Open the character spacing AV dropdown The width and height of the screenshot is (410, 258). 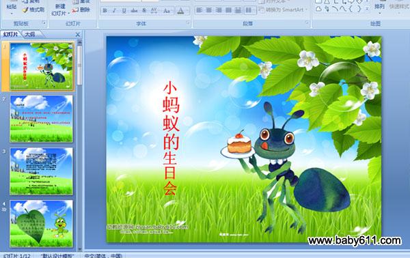click(154, 11)
